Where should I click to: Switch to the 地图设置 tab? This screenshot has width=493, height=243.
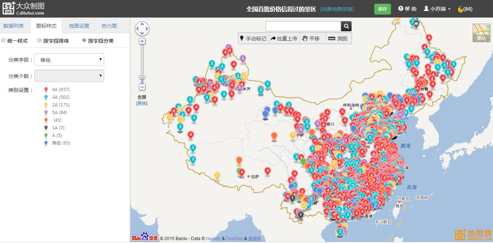pos(79,26)
